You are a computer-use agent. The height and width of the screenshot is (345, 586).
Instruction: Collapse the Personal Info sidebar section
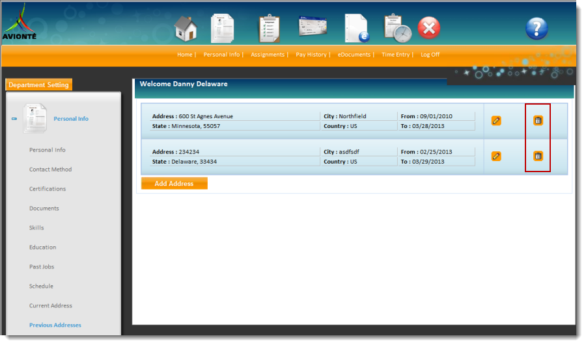14,119
